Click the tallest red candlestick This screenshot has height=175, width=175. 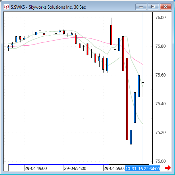[x=127, y=99]
